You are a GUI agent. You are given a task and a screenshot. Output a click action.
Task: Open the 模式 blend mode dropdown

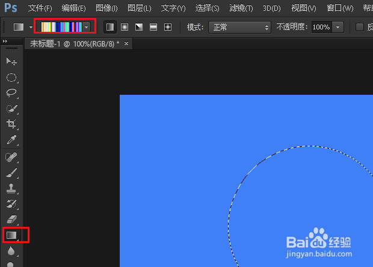click(239, 27)
